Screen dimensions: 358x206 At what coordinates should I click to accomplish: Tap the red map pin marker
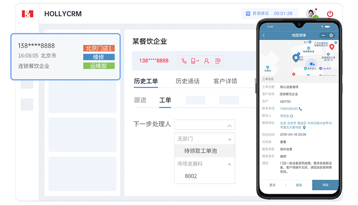pyautogui.click(x=332, y=47)
